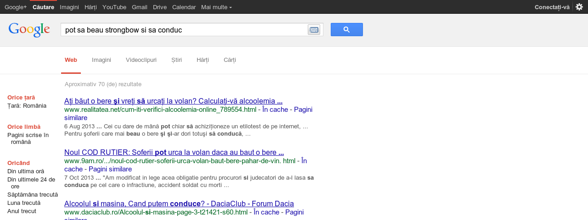Click Conectați-vă to sign in
Viewport: 588px width, 220px height.
click(x=552, y=7)
